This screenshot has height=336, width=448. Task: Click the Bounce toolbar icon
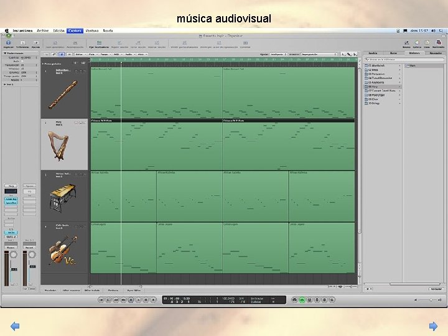point(406,43)
